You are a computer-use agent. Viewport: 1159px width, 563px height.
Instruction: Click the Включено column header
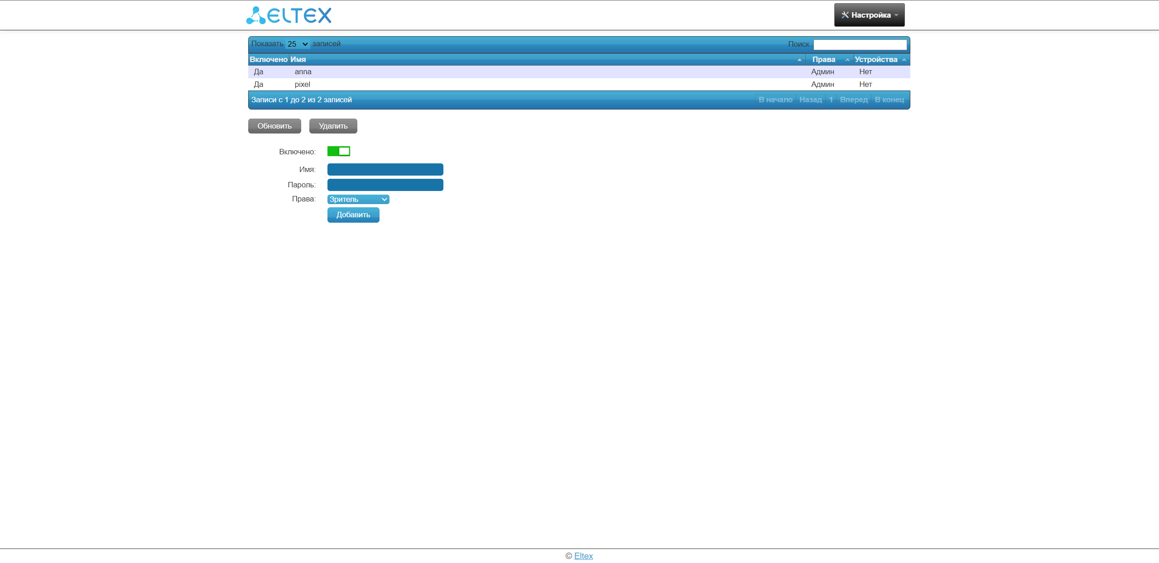[x=268, y=59]
